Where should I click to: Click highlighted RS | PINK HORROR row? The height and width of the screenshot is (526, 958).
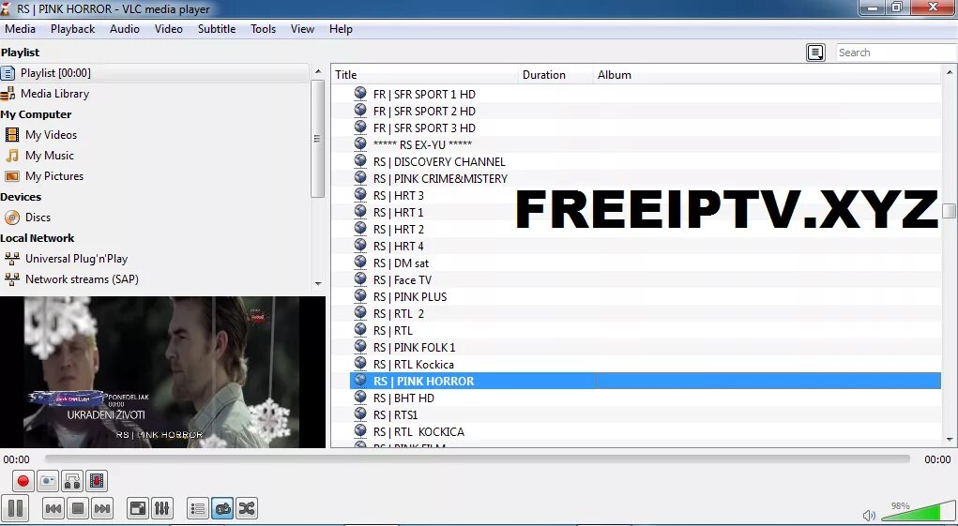646,381
